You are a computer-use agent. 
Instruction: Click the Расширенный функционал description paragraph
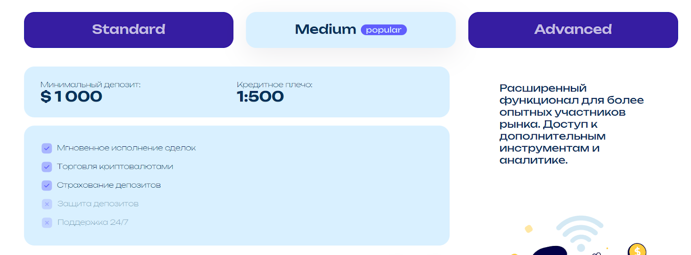(571, 124)
